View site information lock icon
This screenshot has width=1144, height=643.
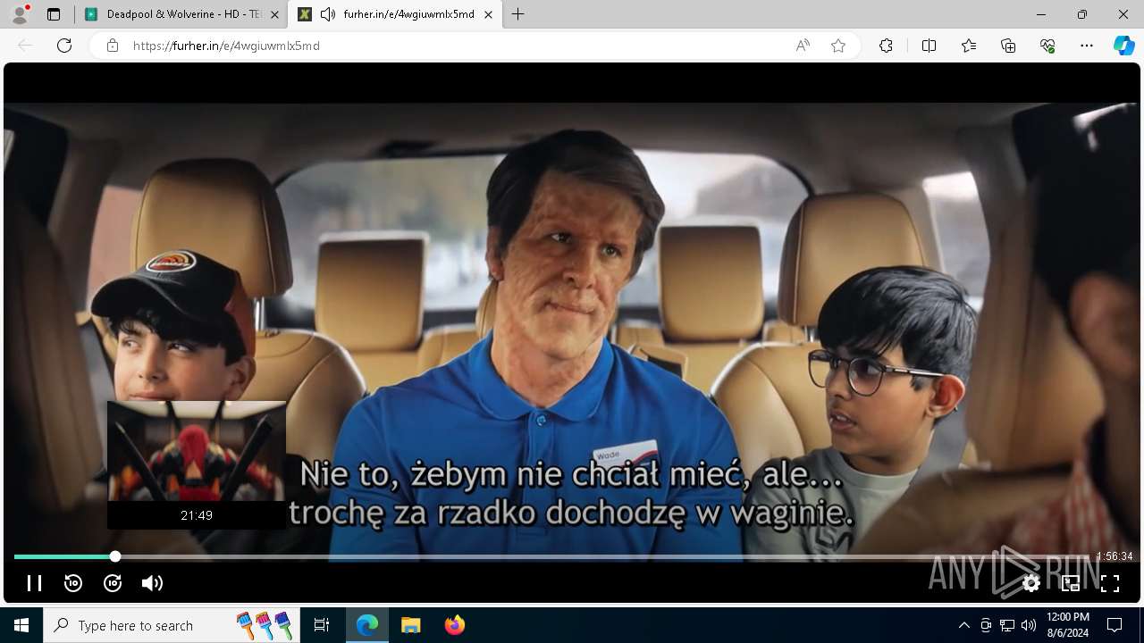coord(112,46)
